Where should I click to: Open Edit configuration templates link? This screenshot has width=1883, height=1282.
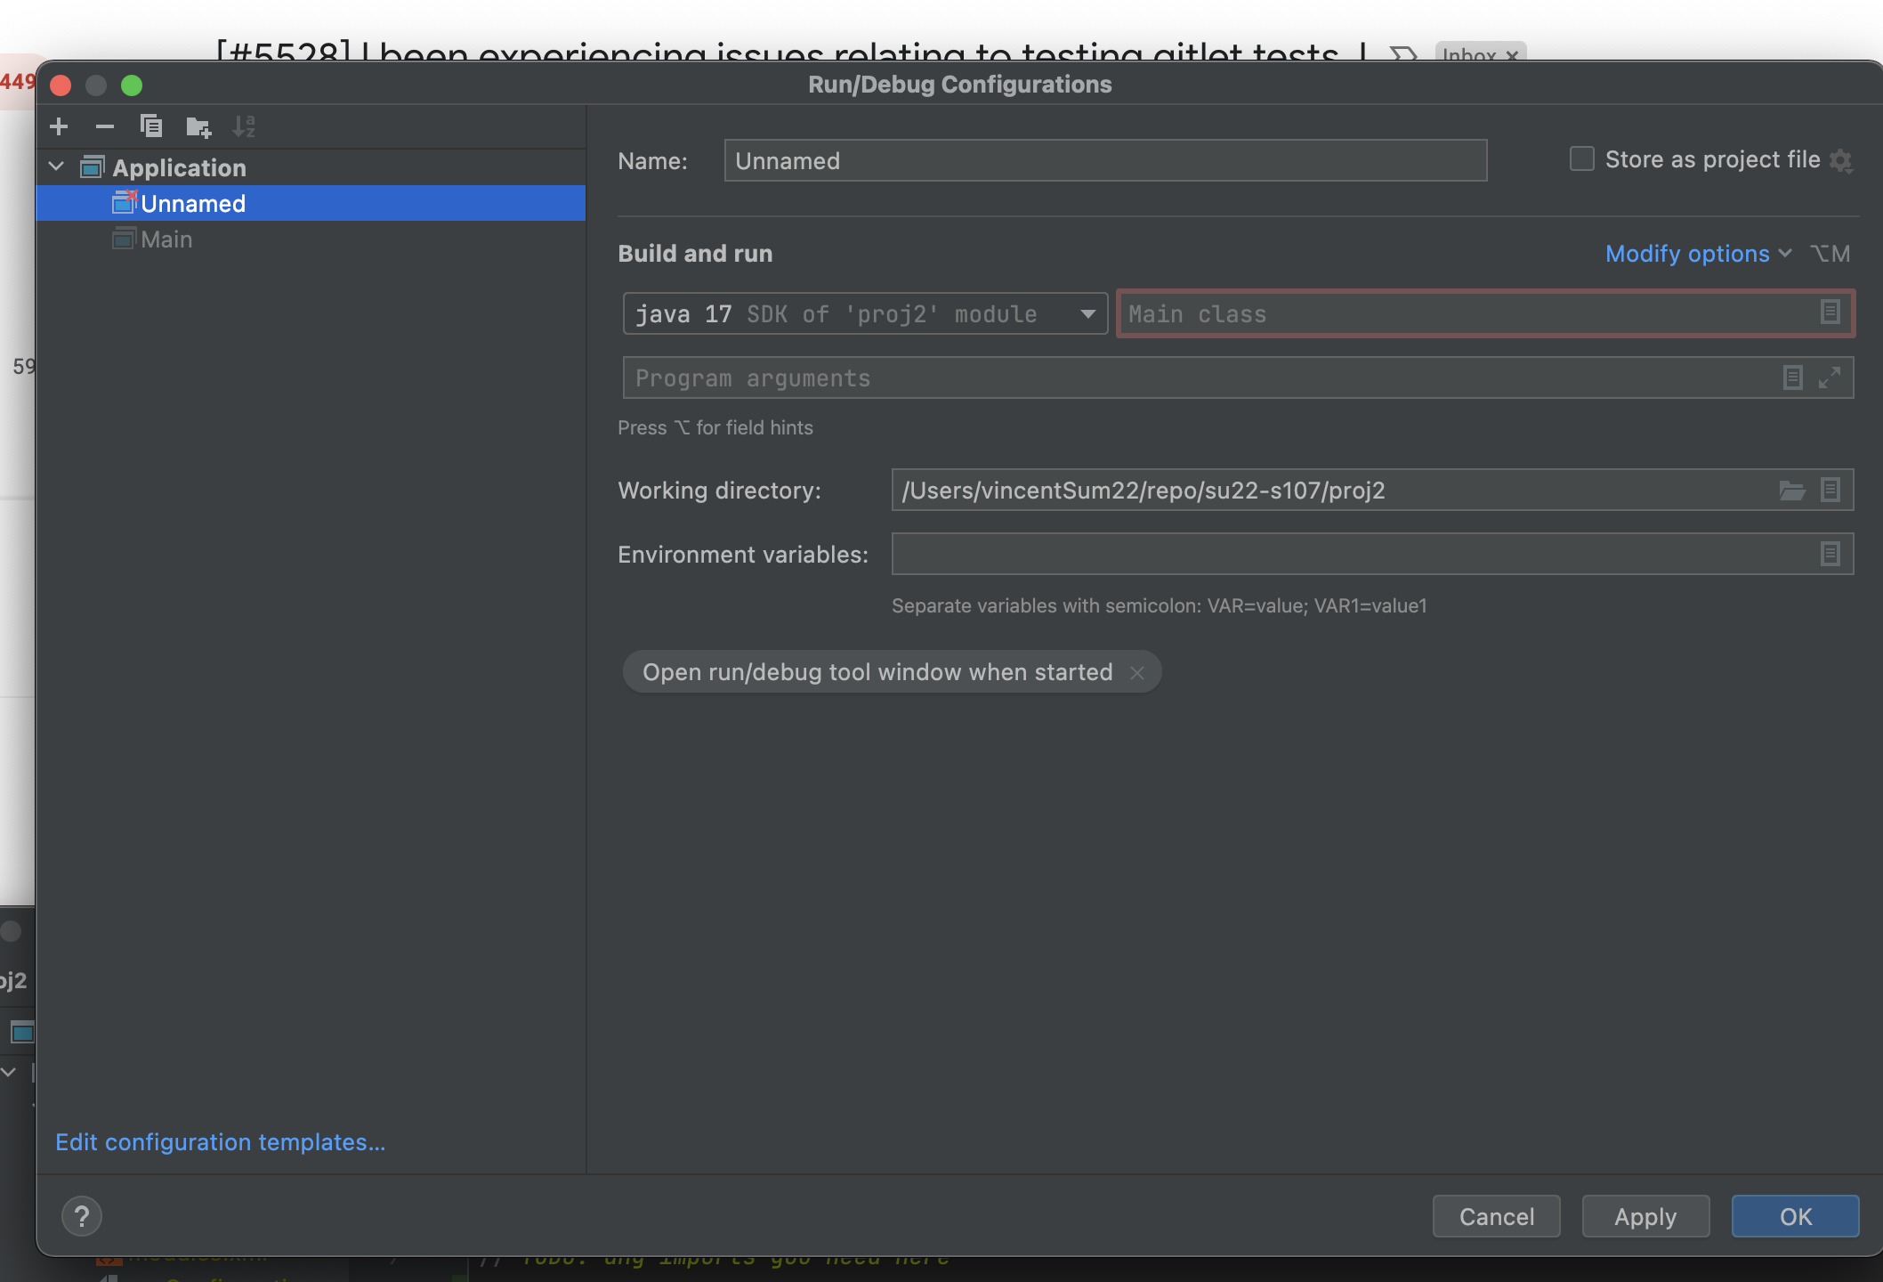220,1142
